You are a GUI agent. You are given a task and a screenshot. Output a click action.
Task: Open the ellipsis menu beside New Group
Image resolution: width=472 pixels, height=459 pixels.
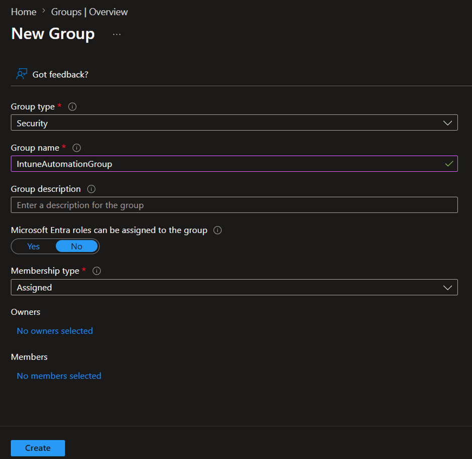[117, 34]
